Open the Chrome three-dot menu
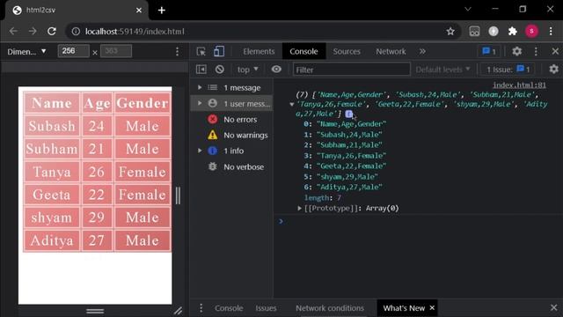The image size is (563, 317). tap(551, 32)
